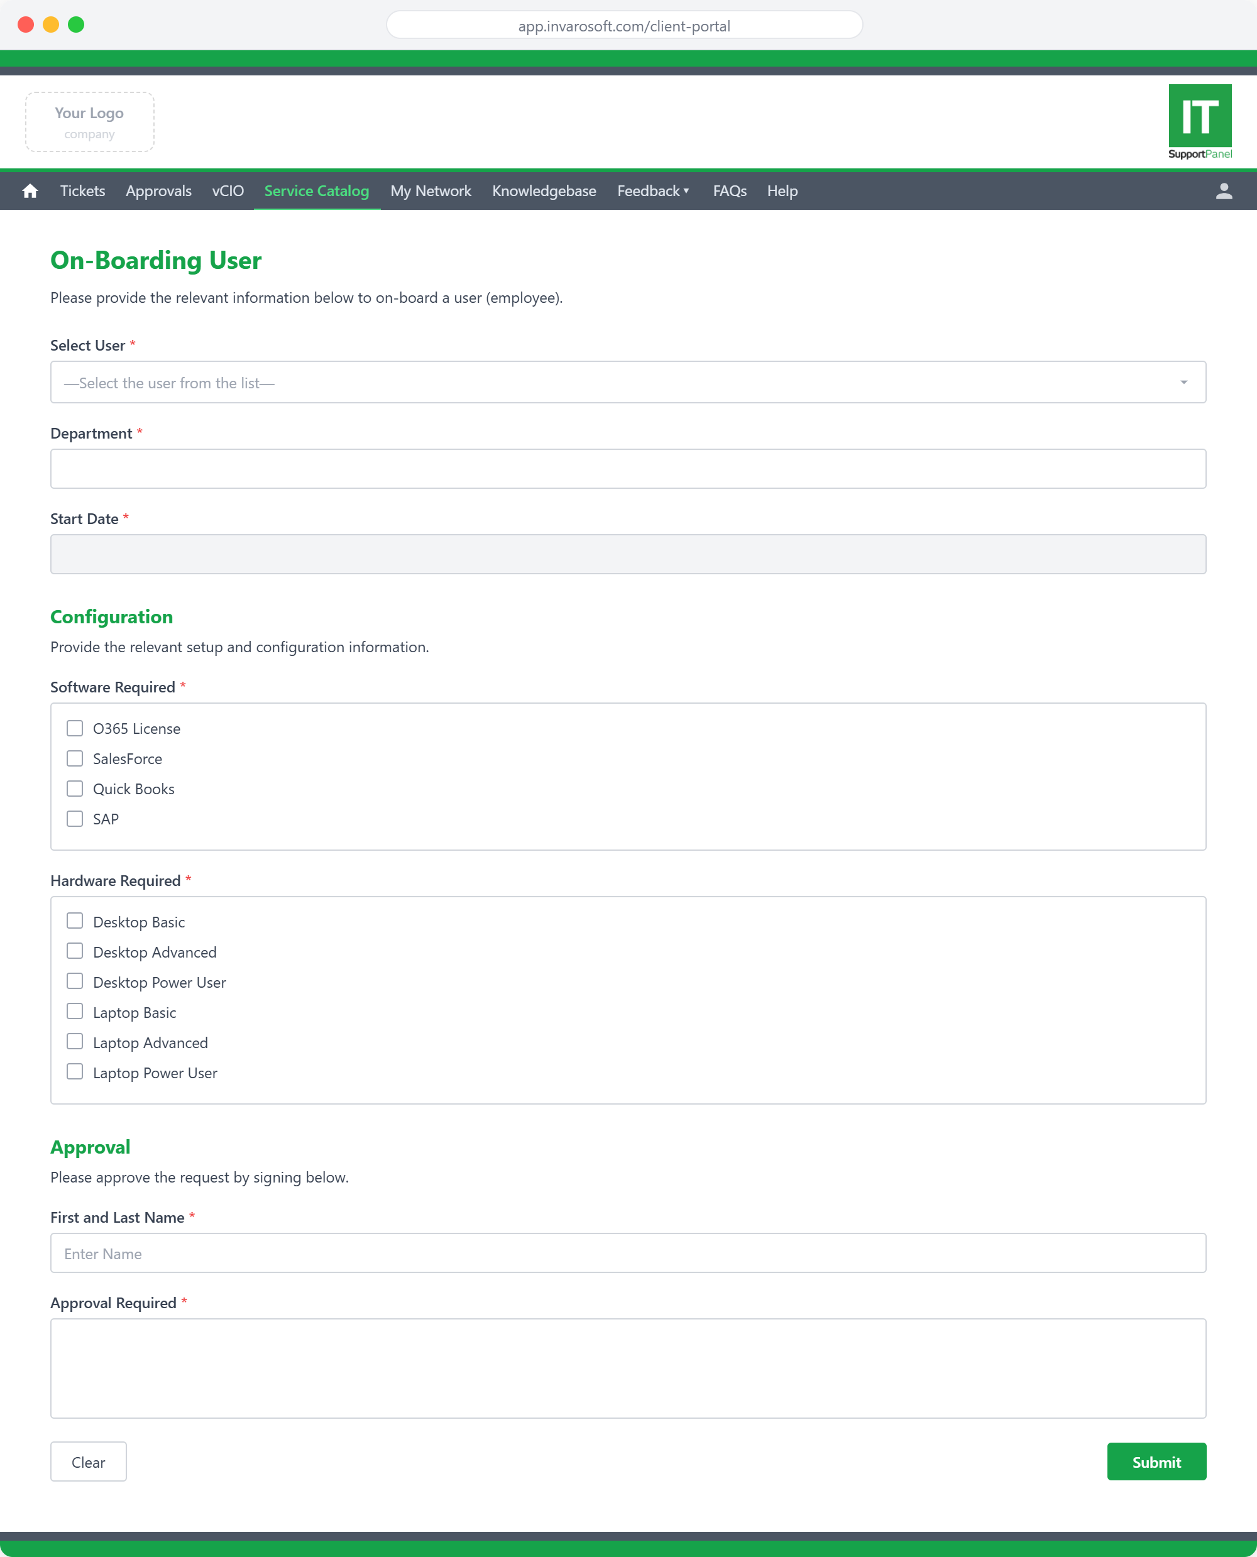Open the Help menu item
The width and height of the screenshot is (1257, 1557).
point(782,190)
